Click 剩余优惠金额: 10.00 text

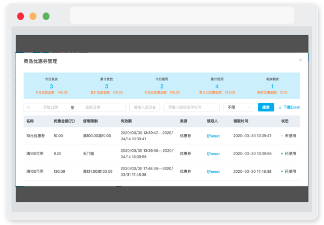click(272, 93)
